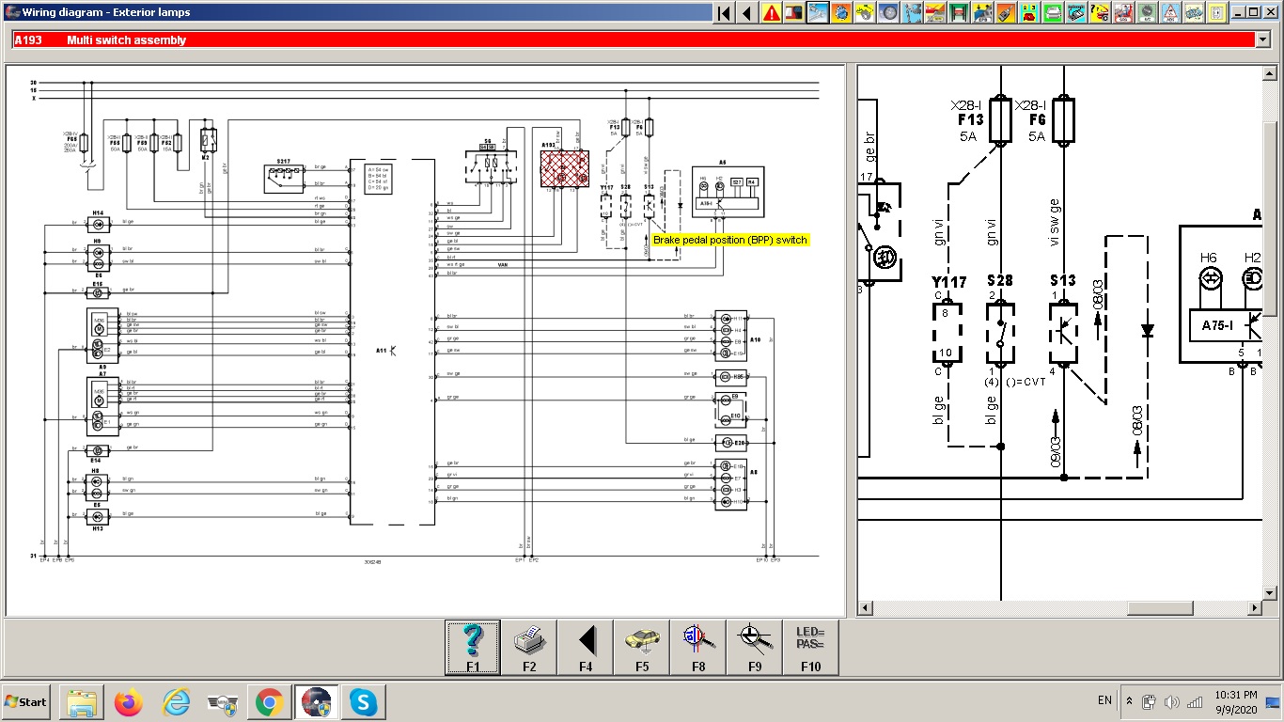Viewport: 1284px width, 722px height.
Task: Print the wiring diagram with F2
Action: pos(529,647)
